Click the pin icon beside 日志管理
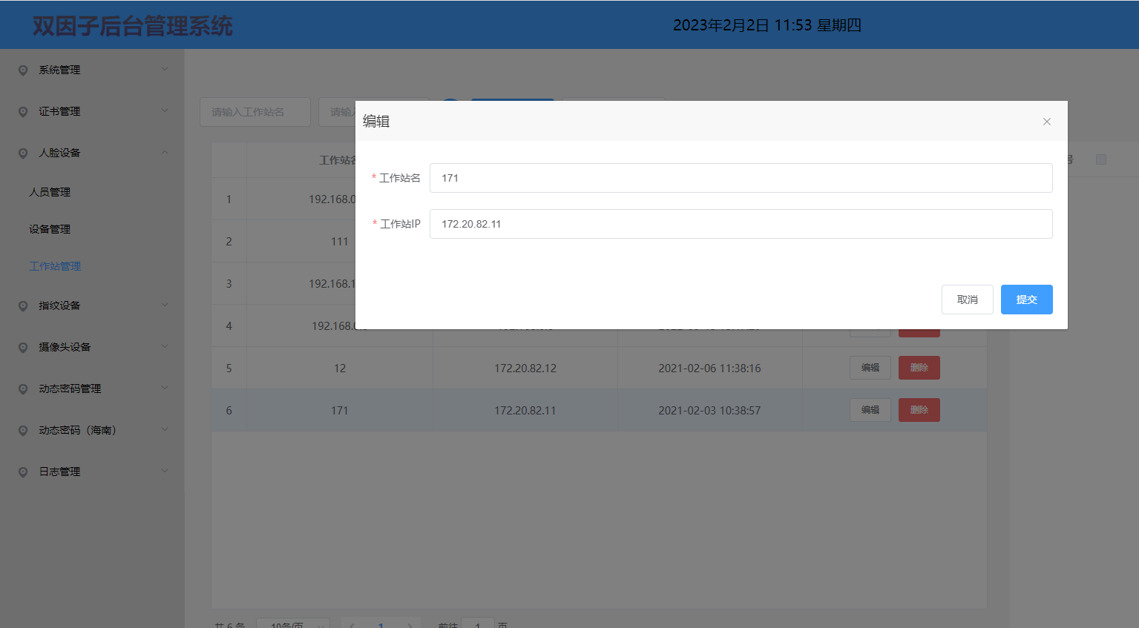The image size is (1139, 628). point(23,472)
